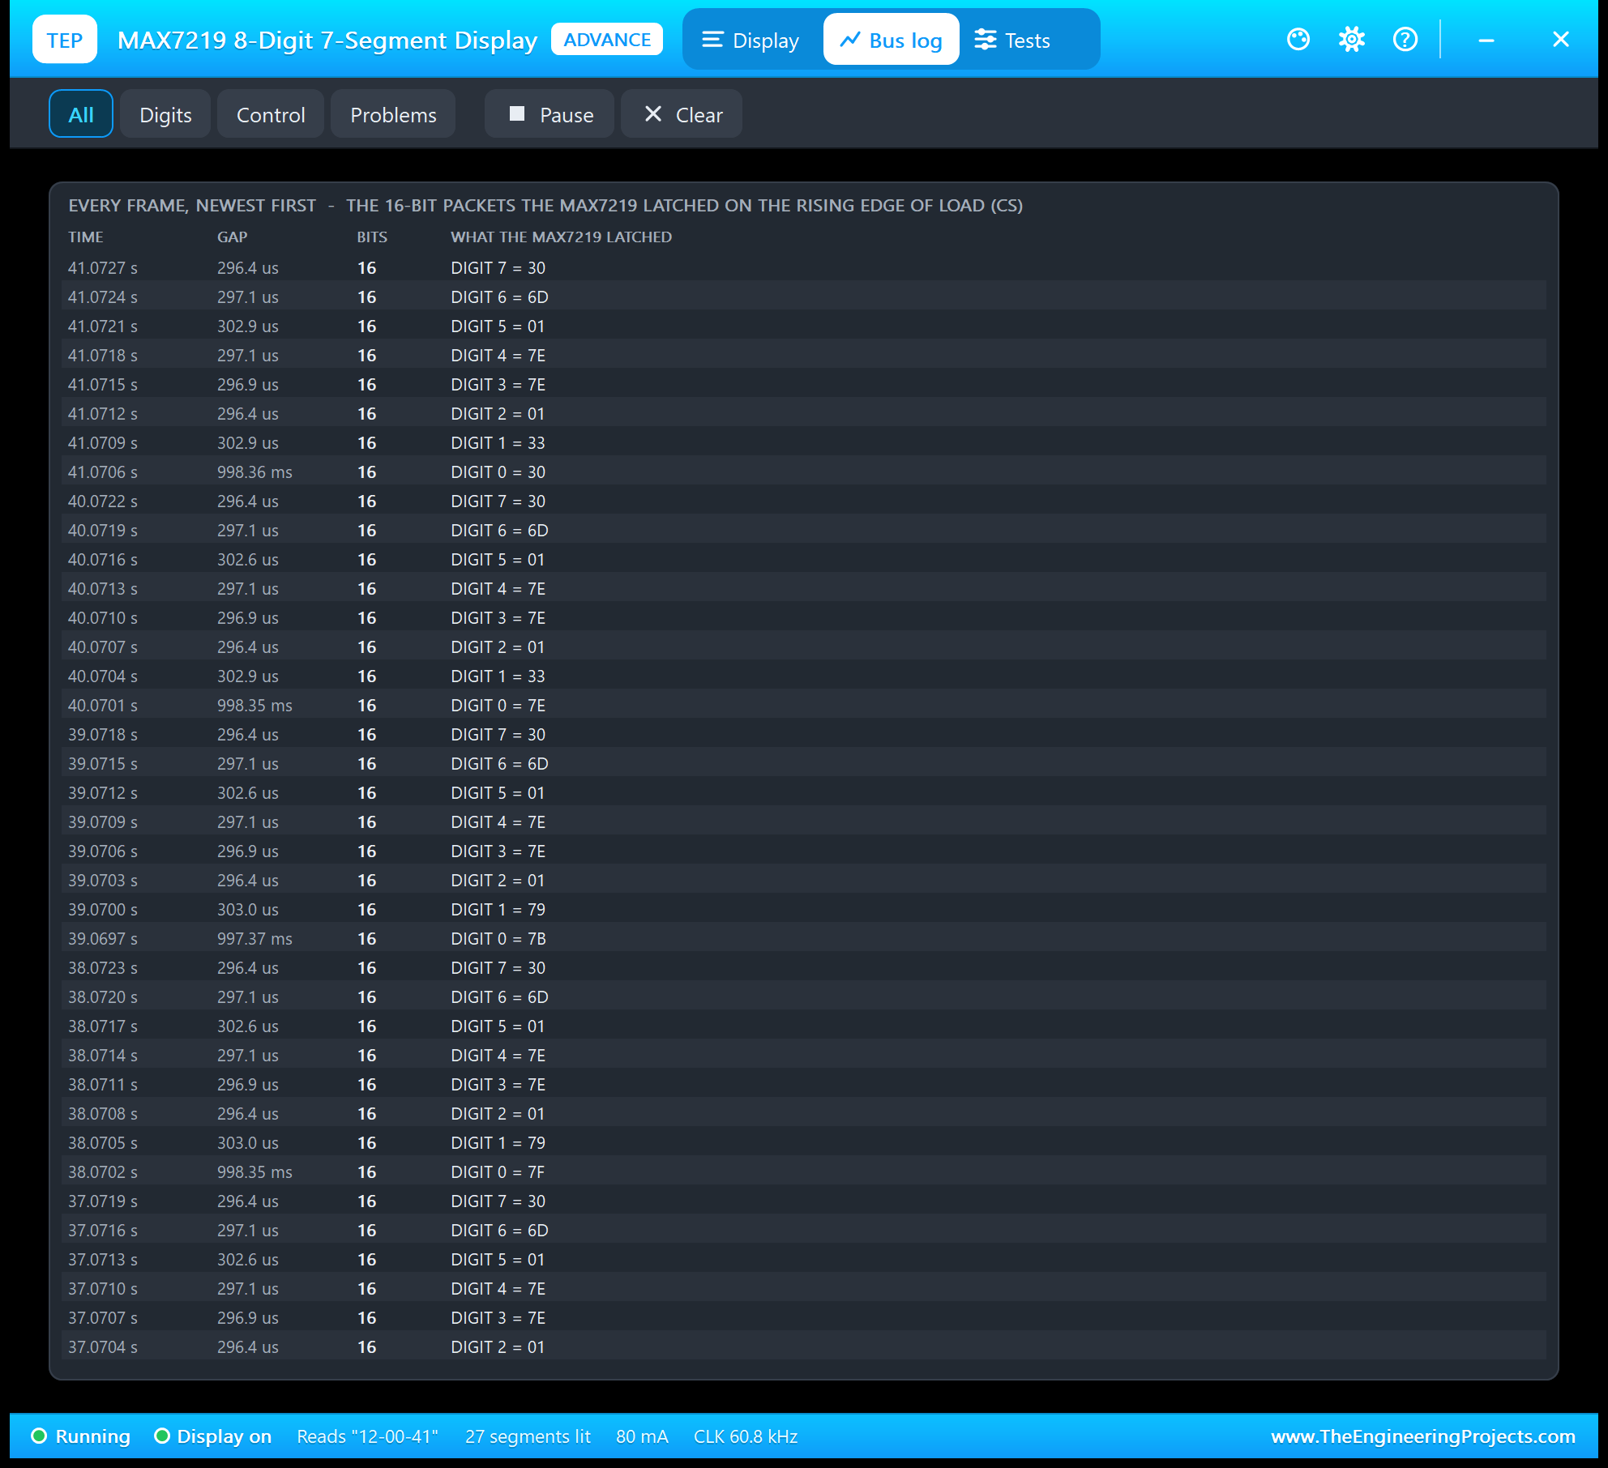
Task: Filter log by Digits
Action: (165, 114)
